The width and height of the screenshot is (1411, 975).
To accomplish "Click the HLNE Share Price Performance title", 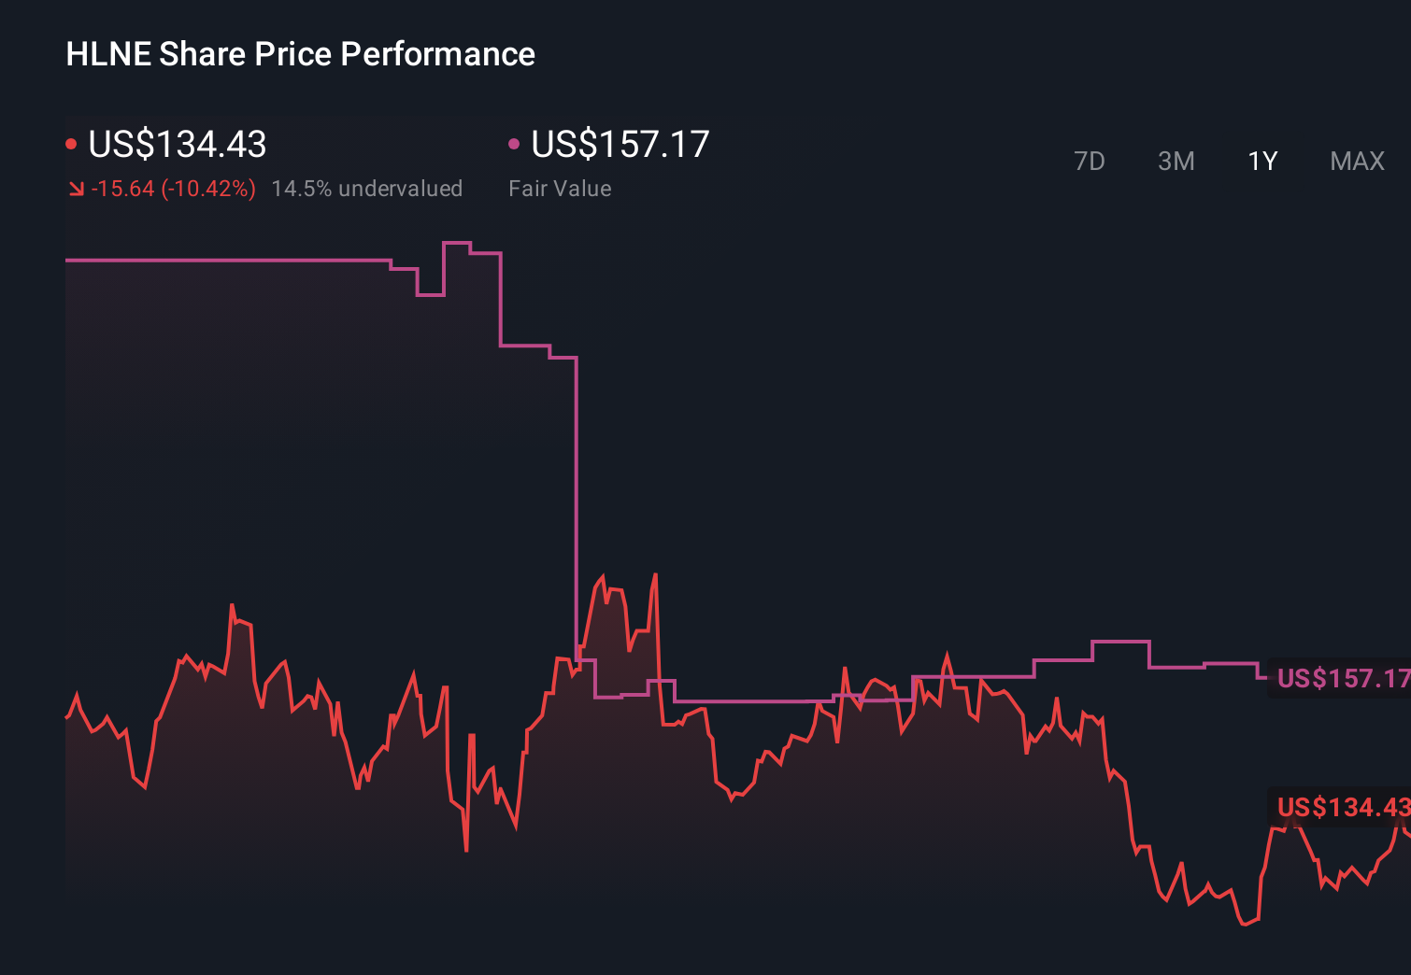I will click(x=300, y=53).
